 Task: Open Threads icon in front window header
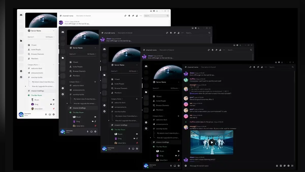[250, 67]
